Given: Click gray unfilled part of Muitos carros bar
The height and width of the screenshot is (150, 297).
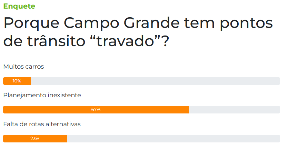Looking at the screenshot, I should tap(155, 81).
